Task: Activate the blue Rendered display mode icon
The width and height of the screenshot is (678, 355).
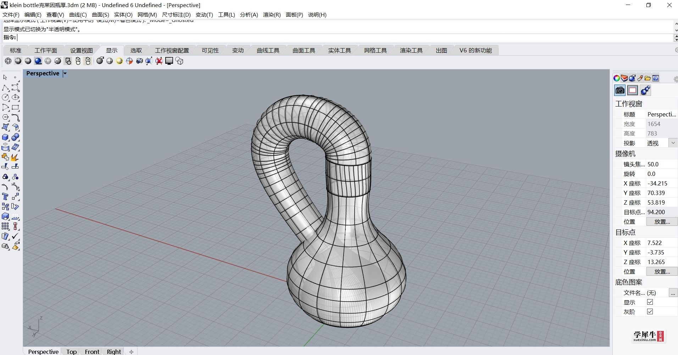Action: (x=38, y=61)
